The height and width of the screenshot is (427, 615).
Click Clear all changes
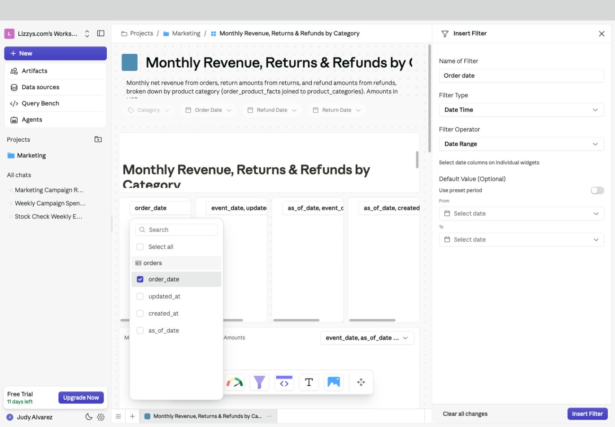[x=465, y=414]
